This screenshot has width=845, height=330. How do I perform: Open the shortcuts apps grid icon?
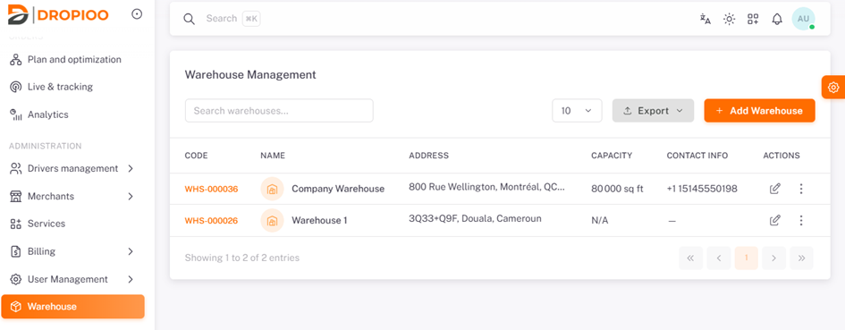tap(753, 19)
